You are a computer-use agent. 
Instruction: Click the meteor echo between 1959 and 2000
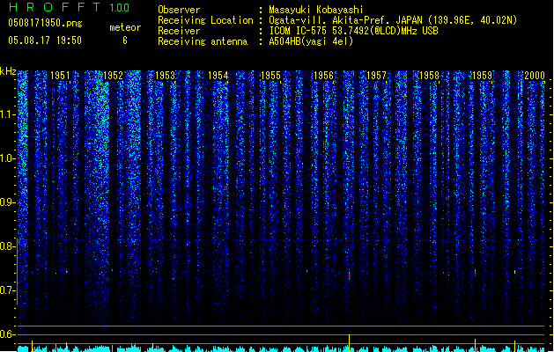click(514, 272)
